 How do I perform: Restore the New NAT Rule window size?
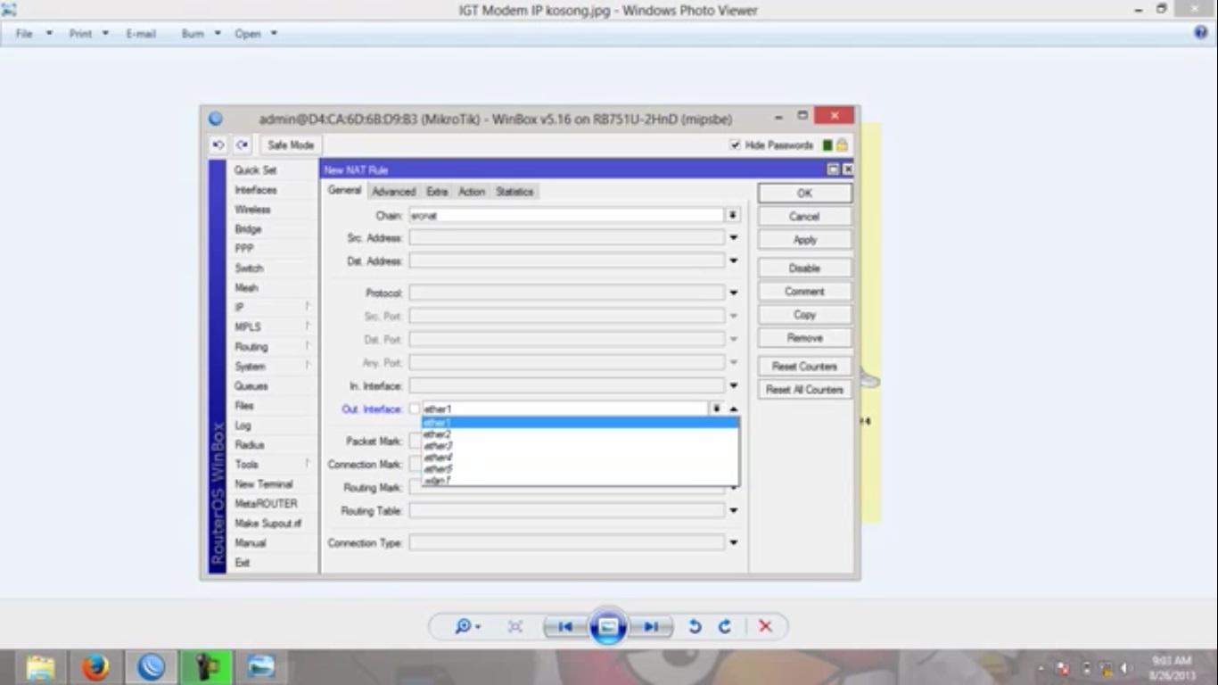pyautogui.click(x=833, y=169)
